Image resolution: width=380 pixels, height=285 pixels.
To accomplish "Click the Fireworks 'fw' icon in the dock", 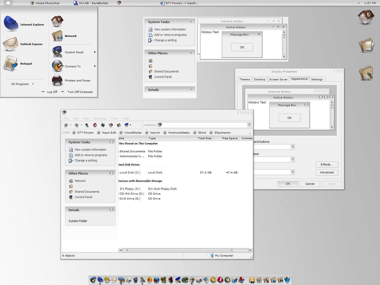I will 213,280.
